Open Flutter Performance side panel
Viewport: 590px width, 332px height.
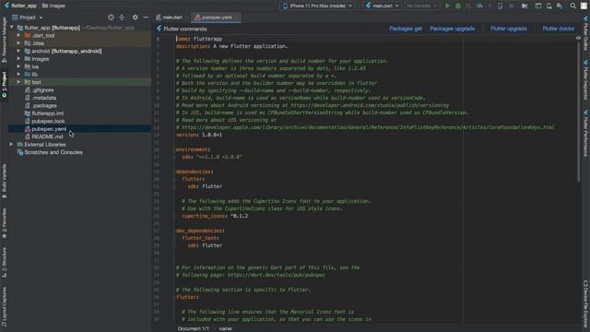(x=586, y=133)
